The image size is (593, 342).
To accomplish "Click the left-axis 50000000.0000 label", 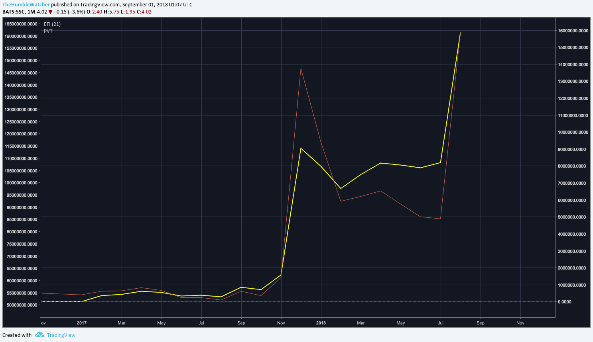I will pyautogui.click(x=22, y=305).
